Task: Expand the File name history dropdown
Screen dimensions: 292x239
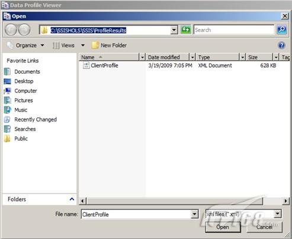Action: click(x=195, y=214)
